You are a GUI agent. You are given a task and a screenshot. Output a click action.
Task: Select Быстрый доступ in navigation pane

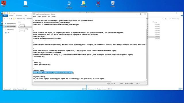coord(10,23)
